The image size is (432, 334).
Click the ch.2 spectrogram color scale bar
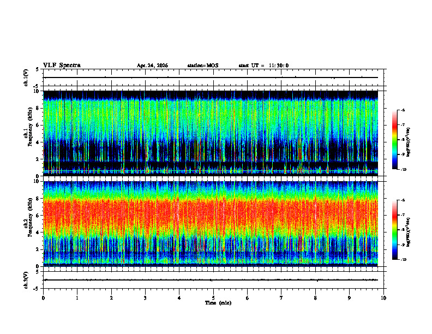click(x=394, y=230)
